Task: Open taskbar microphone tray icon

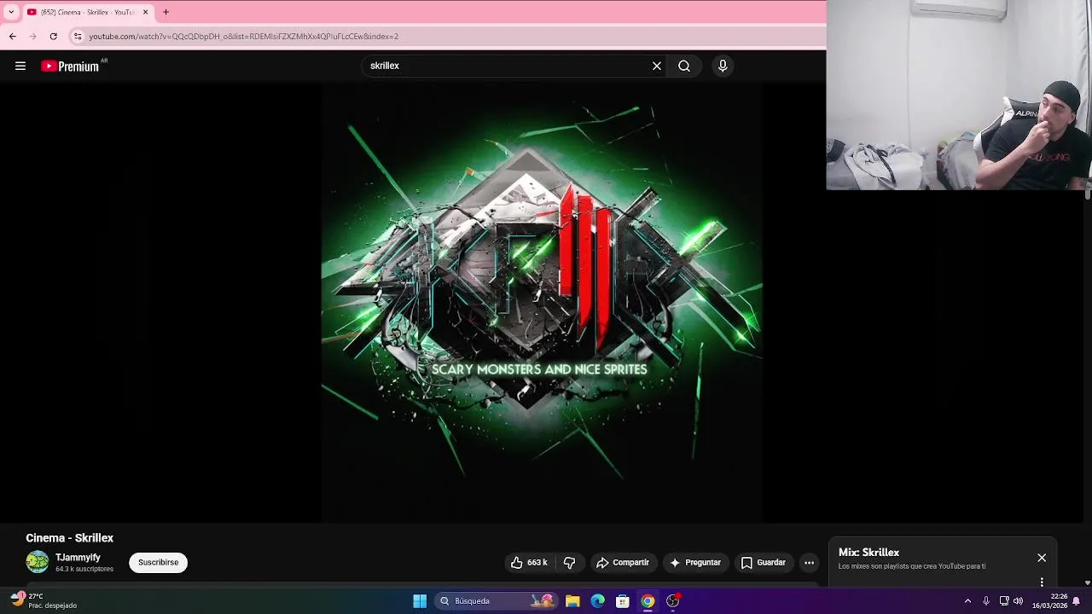Action: [986, 601]
